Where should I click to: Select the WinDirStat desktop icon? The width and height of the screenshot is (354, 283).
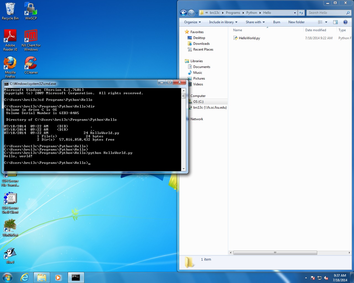coord(10,228)
